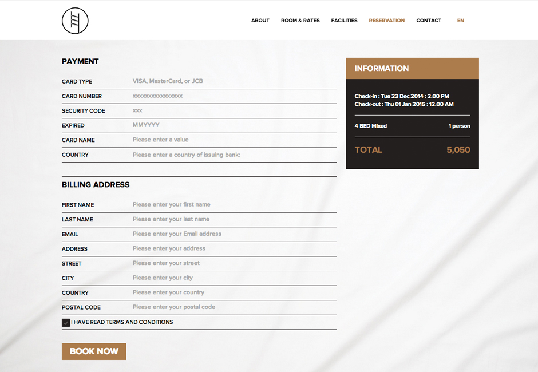
Task: Click the ladder logo icon
Action: tap(75, 21)
